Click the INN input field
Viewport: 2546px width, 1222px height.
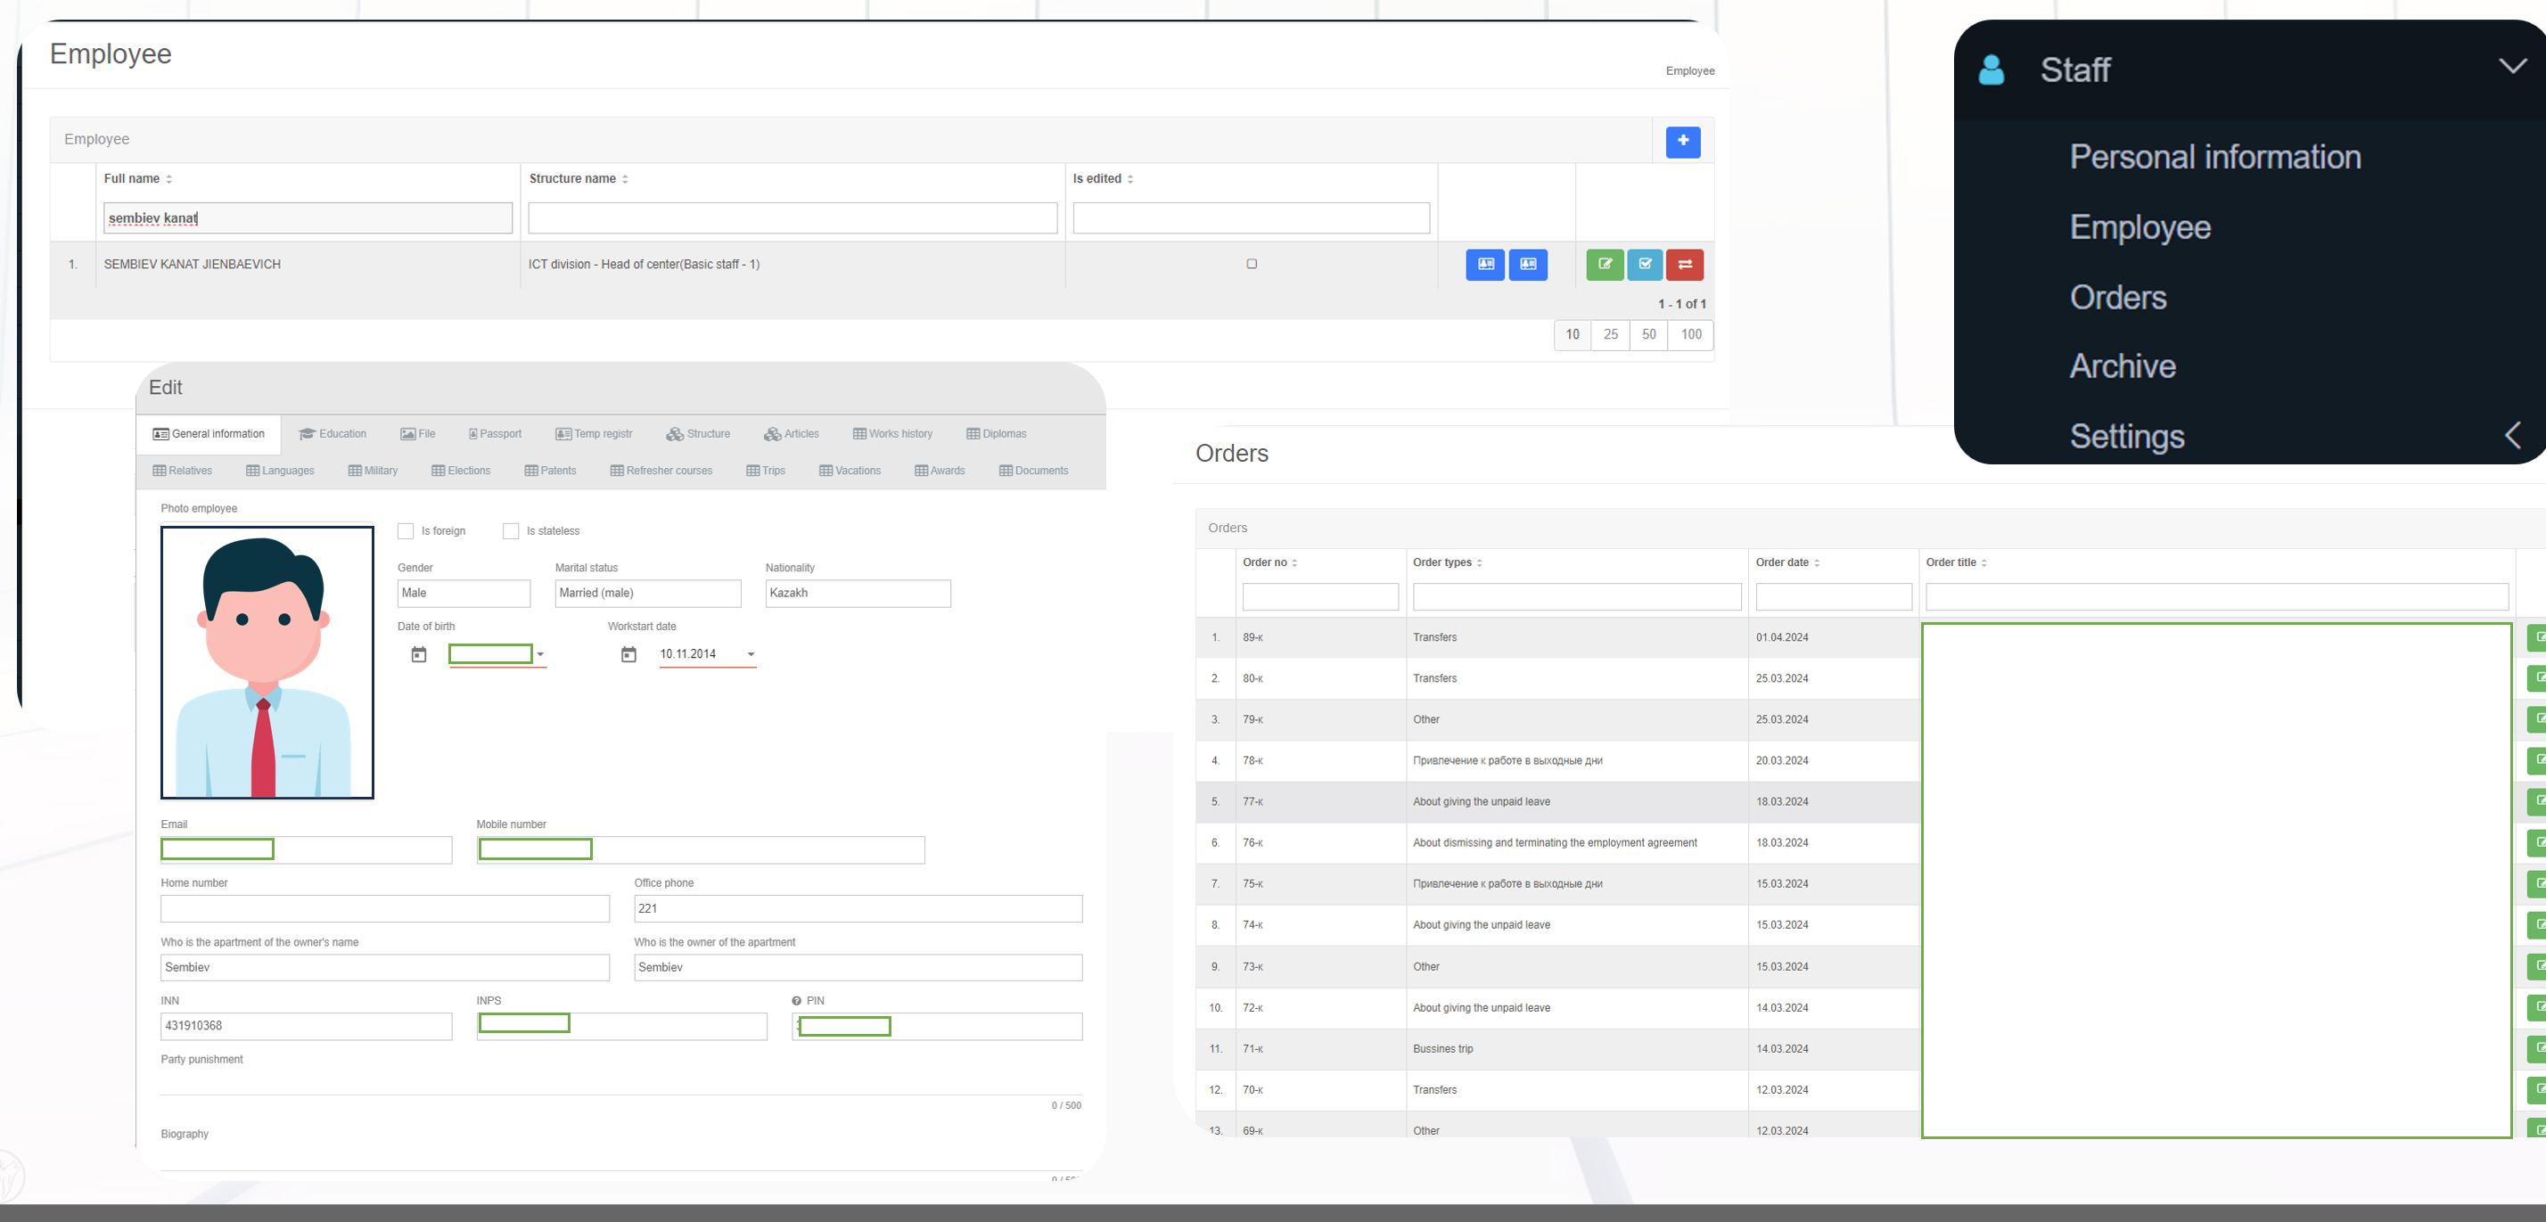click(x=307, y=1027)
